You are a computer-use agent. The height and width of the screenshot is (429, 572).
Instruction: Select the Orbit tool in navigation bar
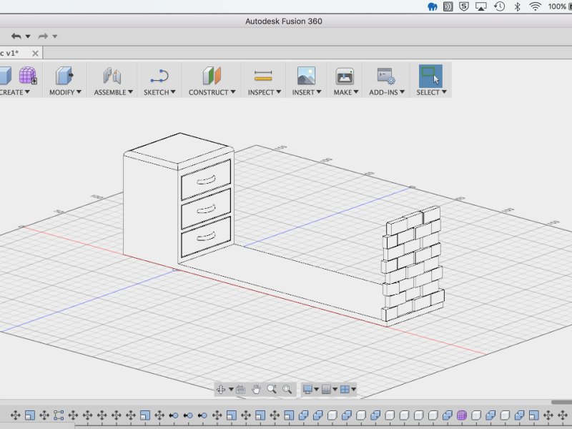(221, 389)
